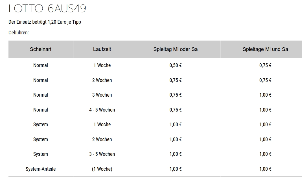Click the Gebühren: label

tap(19, 33)
